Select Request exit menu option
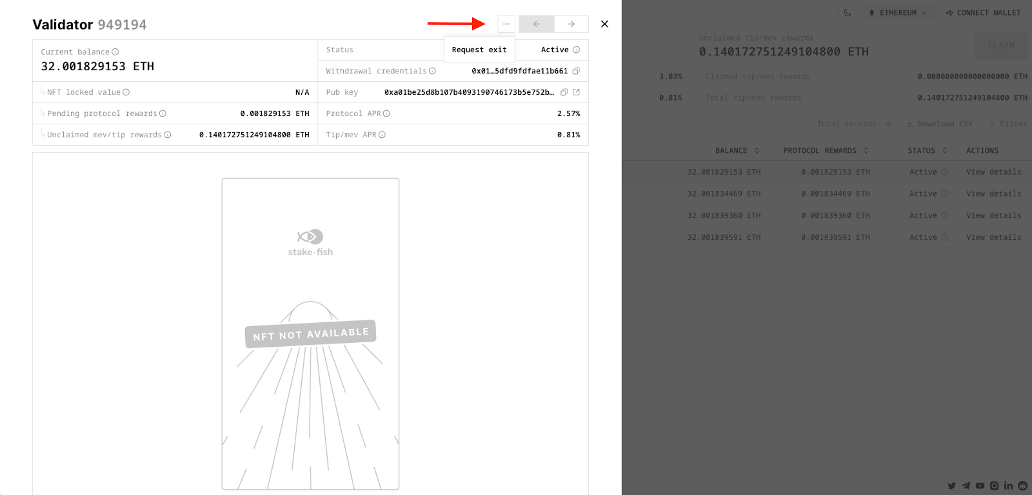 click(479, 50)
